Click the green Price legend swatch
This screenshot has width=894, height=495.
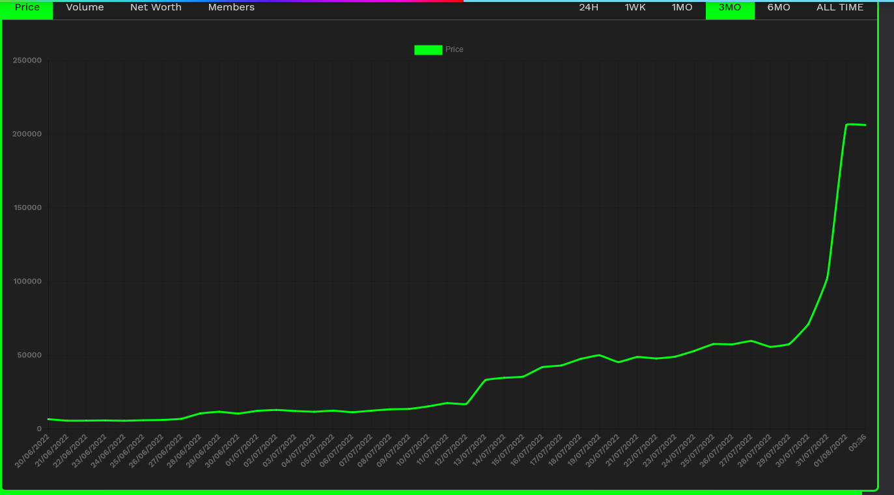tap(428, 50)
